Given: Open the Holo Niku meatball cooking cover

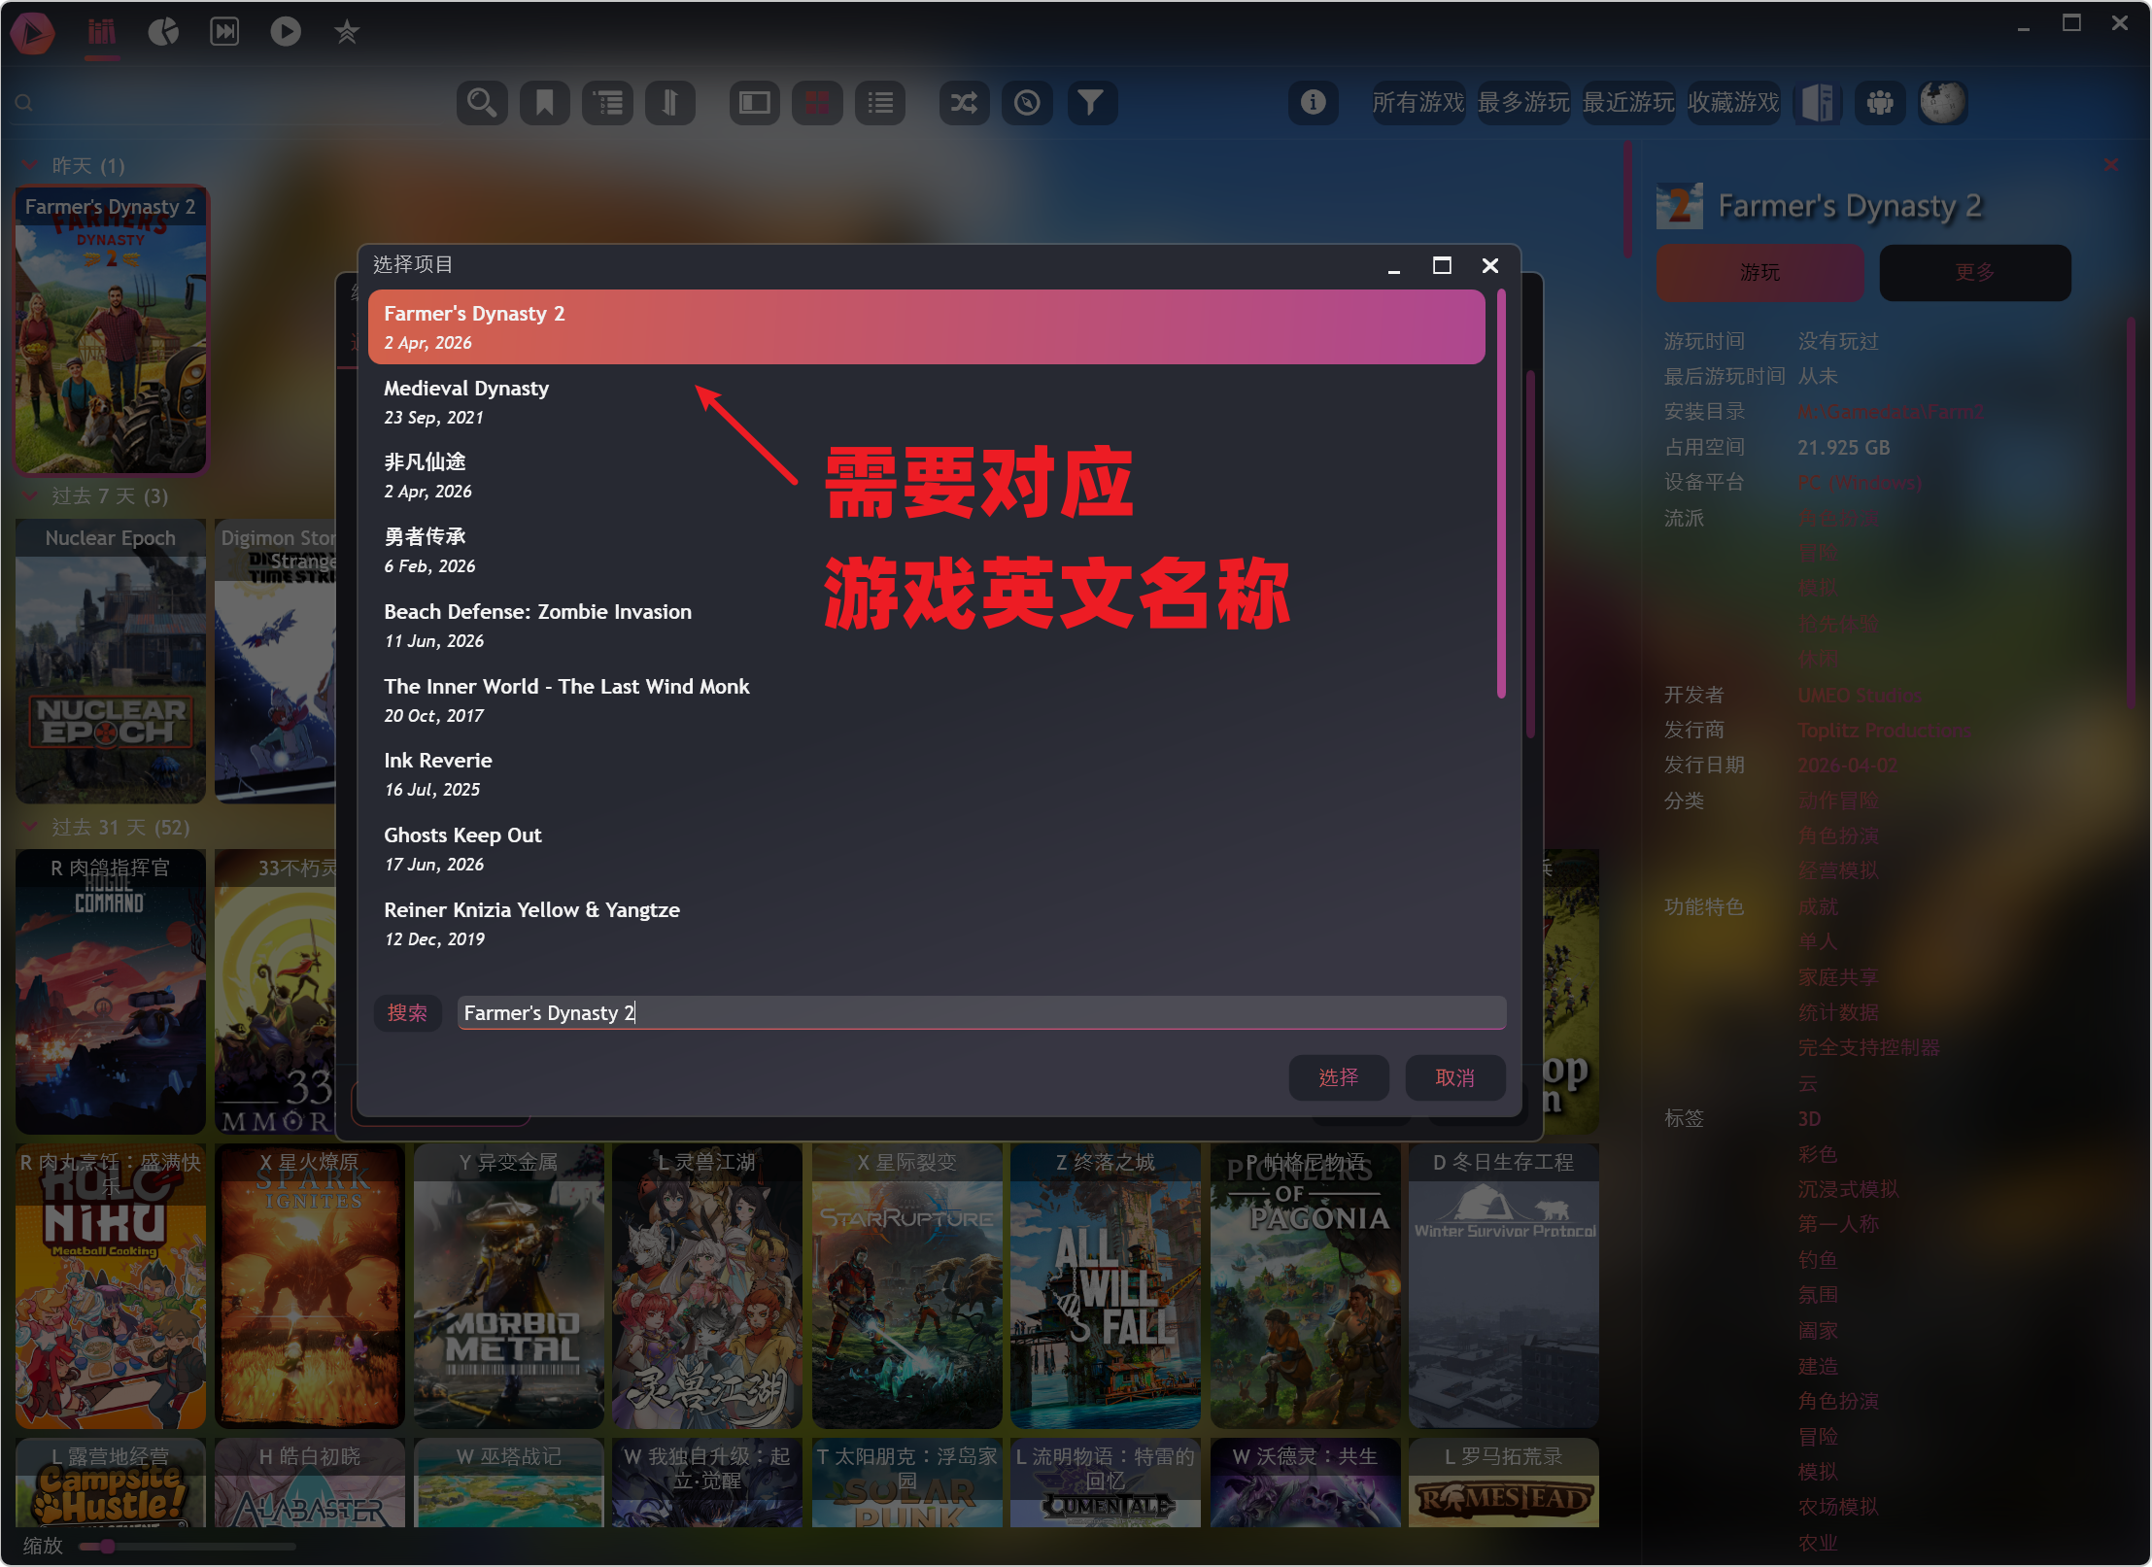Looking at the screenshot, I should tap(111, 1285).
